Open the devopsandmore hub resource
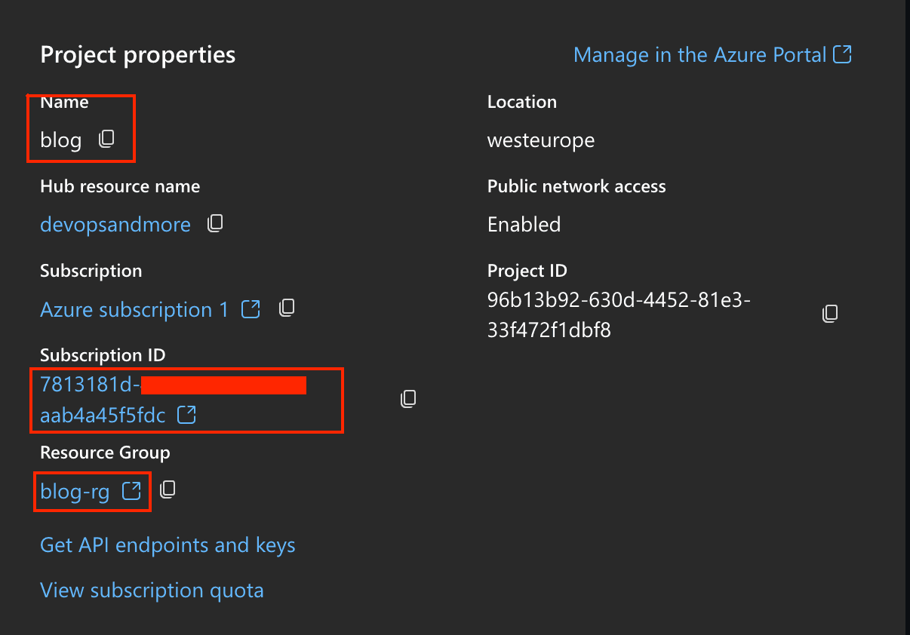This screenshot has width=910, height=635. [x=115, y=223]
